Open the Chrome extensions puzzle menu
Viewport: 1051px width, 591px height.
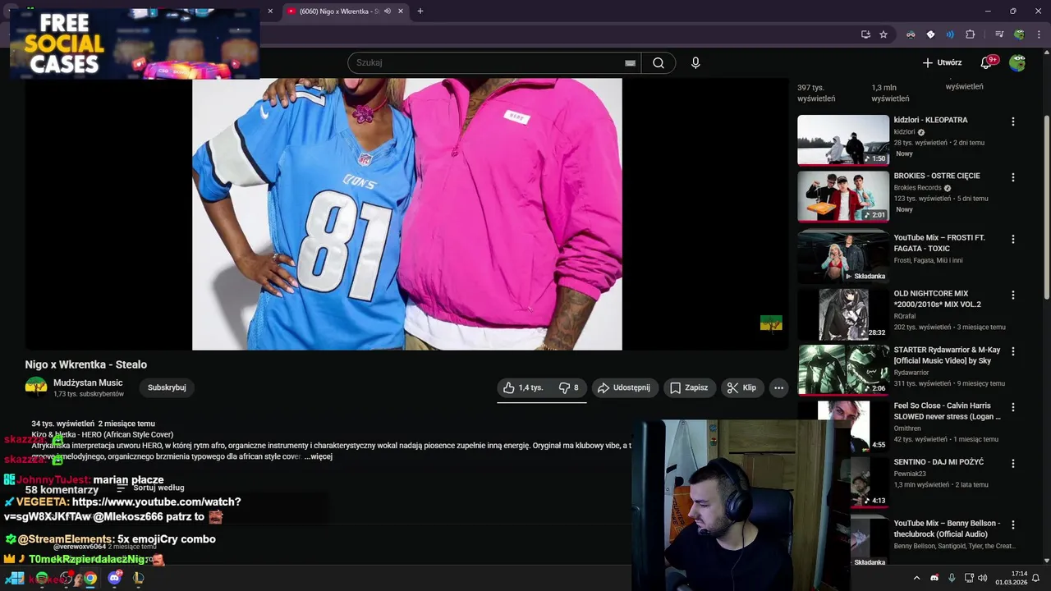(970, 34)
